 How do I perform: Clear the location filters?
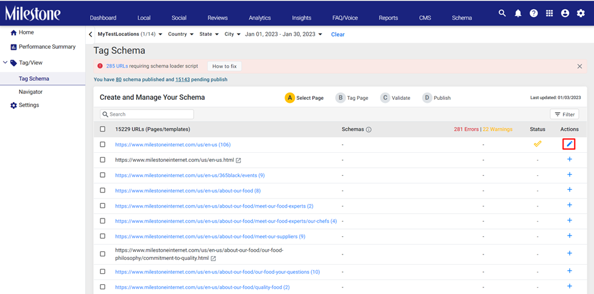(x=338, y=35)
